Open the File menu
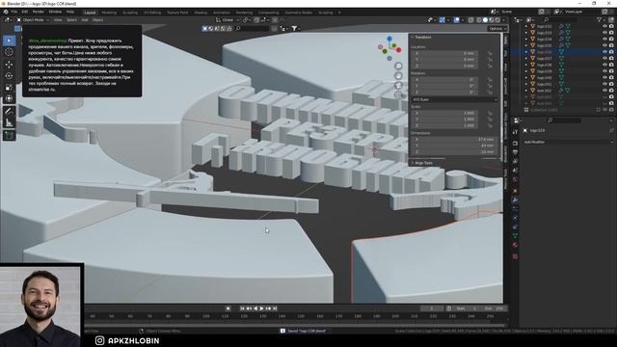This screenshot has height=347, width=617. pyautogui.click(x=14, y=12)
